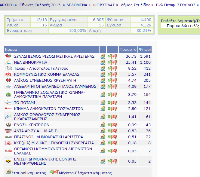Click candidate crosses icon for ΕΝΩΣΗ ΚΕΝΤΡΩΩΝ
Viewport: 200px width, 177px height.
(103, 125)
